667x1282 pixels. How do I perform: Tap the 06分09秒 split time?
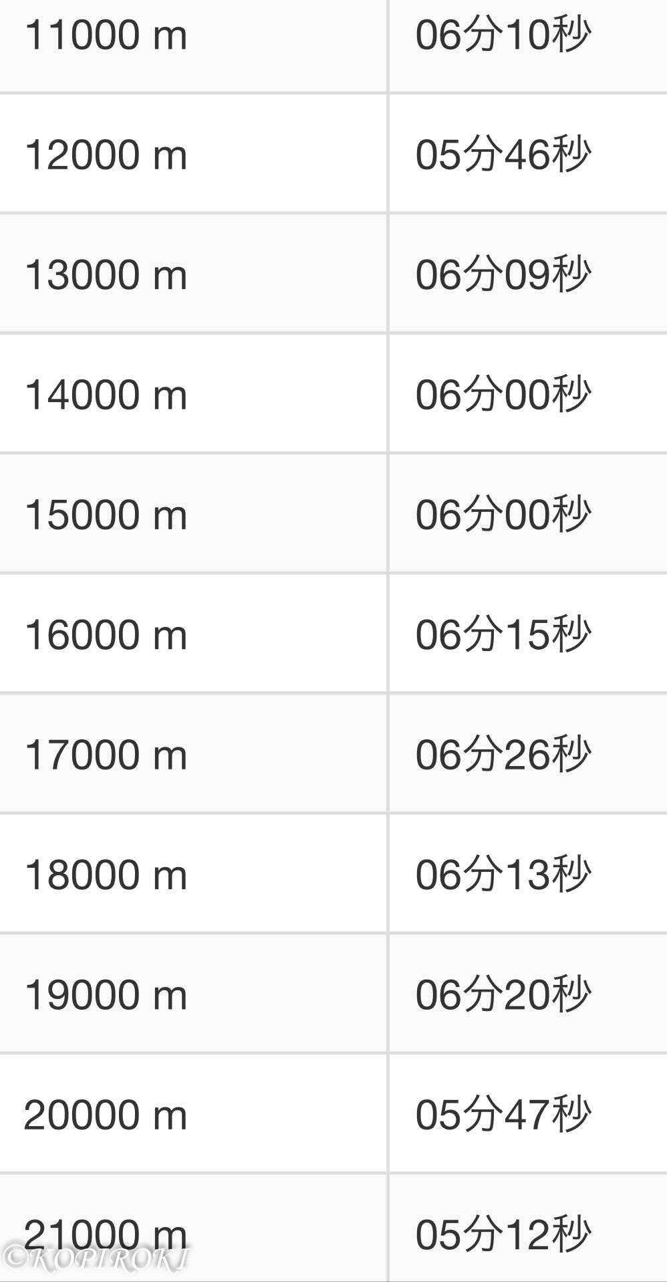(503, 274)
